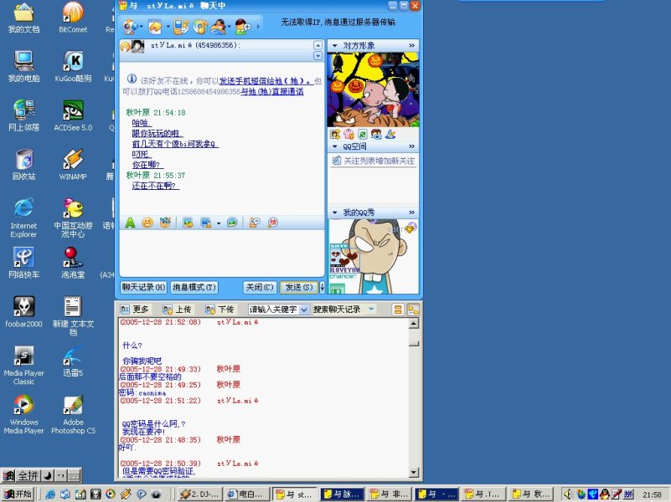The height and width of the screenshot is (502, 671).
Task: Switch to the '2. DJ-' taskbar window
Action: pos(198,494)
